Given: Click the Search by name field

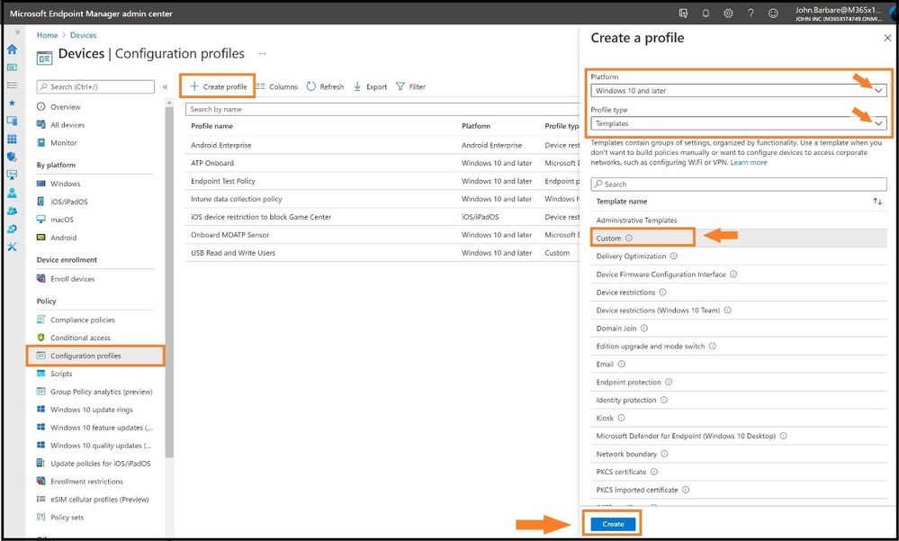Looking at the screenshot, I should pos(382,109).
